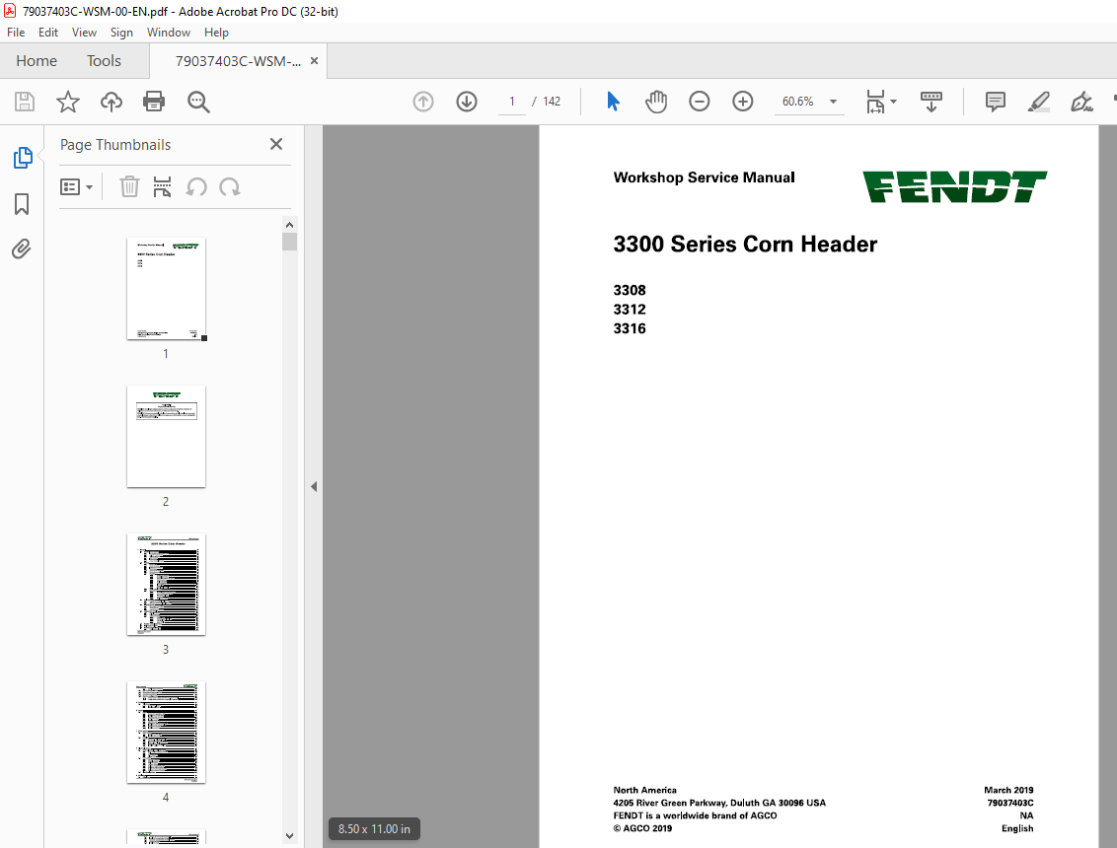Open the Sign document tool
Screen dimensions: 1117x848
1081,102
